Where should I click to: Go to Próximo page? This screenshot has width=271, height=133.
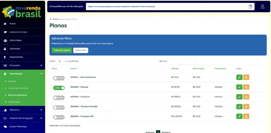coord(166,132)
